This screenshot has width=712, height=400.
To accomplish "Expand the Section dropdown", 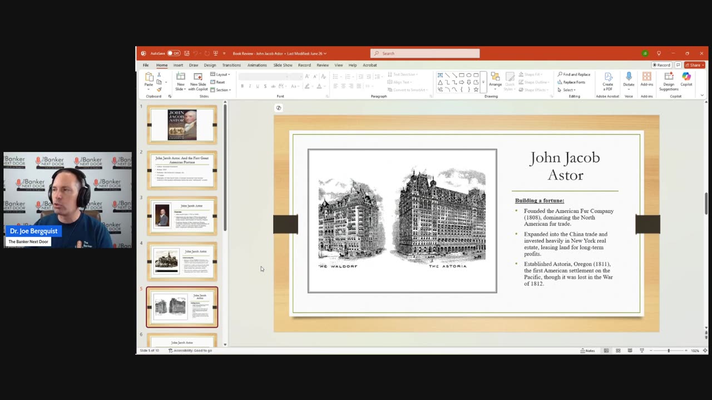I will [x=220, y=90].
